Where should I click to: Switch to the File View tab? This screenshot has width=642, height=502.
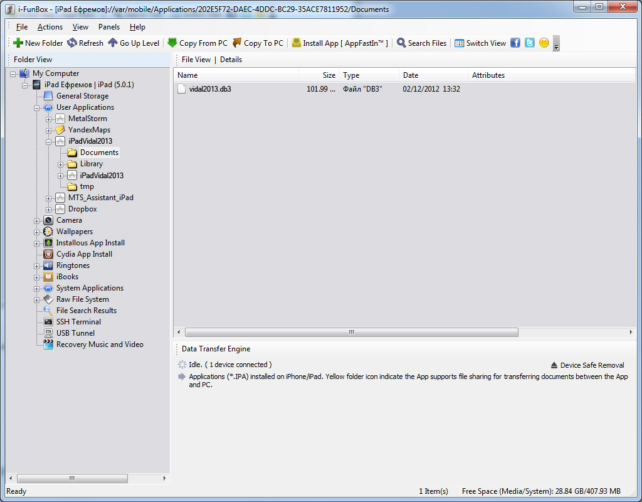click(196, 60)
